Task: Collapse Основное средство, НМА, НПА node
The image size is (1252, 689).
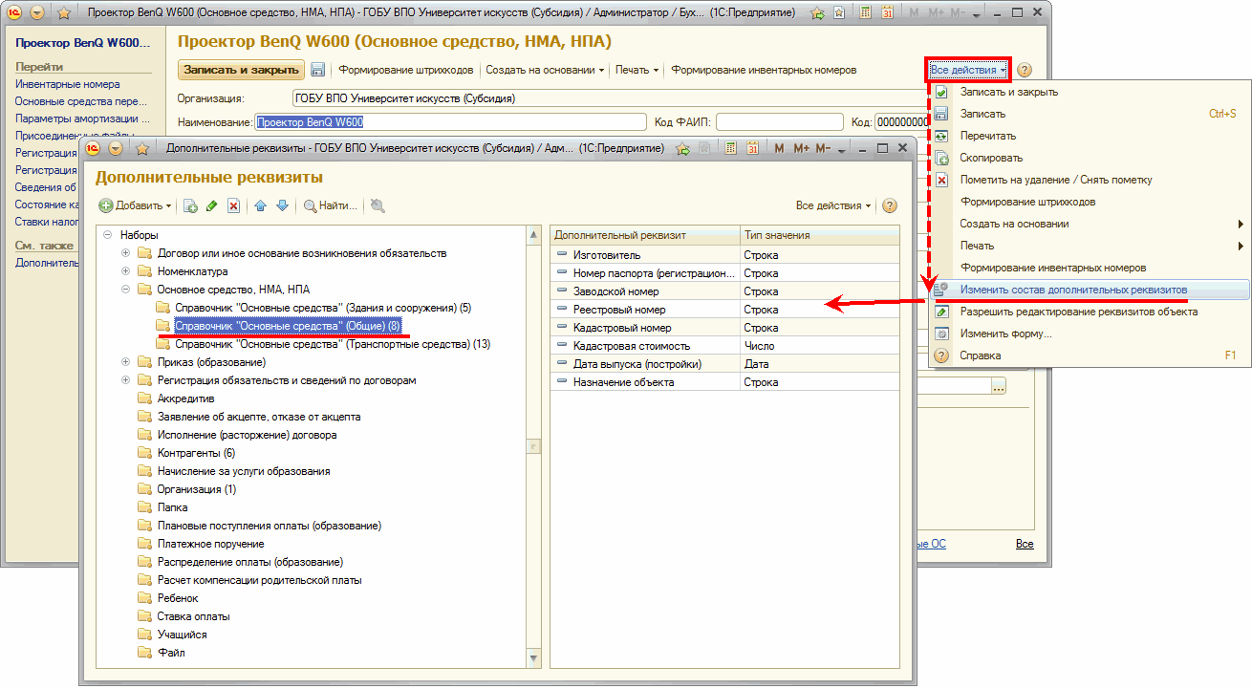Action: click(x=126, y=290)
